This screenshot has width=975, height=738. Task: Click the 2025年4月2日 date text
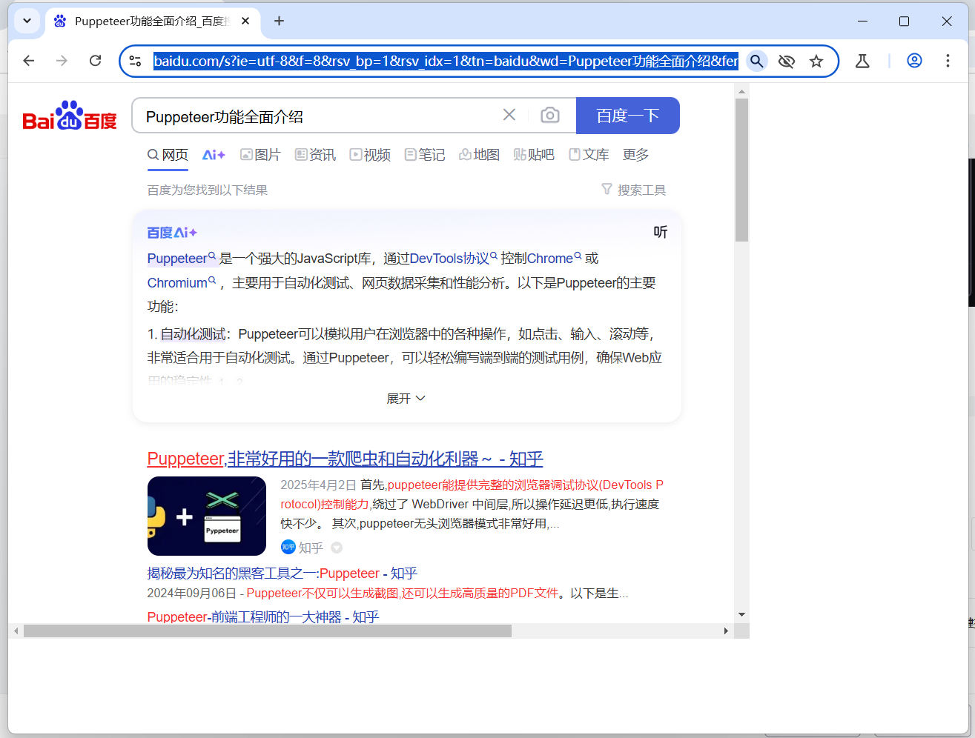pos(318,485)
